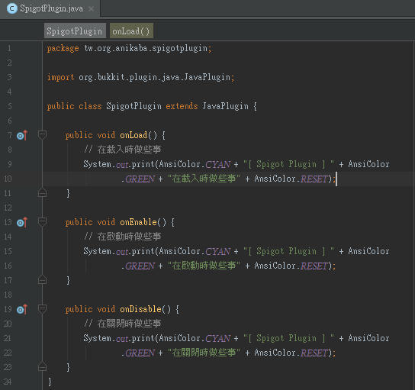Viewport: 415px width, 390px height.
Task: Click the RESET constant on line 22
Action: pyautogui.click(x=314, y=353)
